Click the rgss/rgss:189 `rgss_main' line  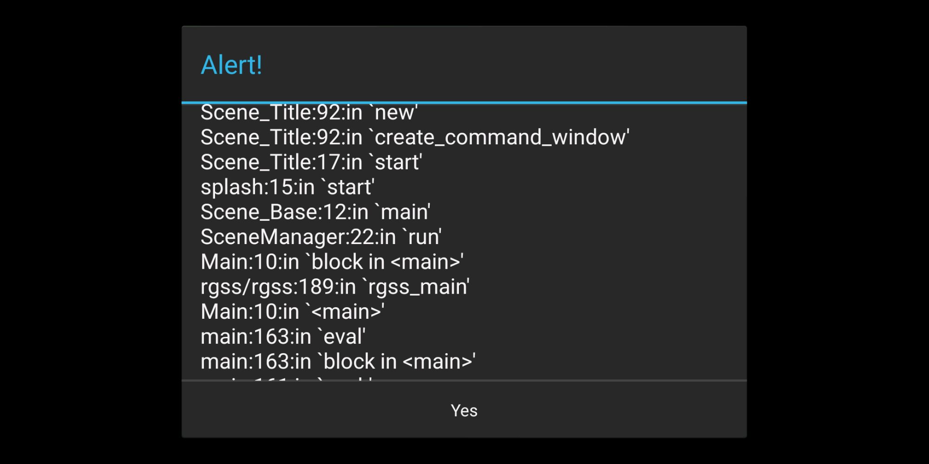(x=335, y=287)
